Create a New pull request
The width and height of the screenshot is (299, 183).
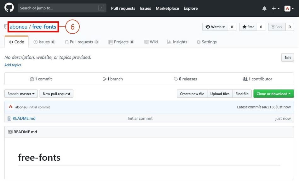(56, 94)
